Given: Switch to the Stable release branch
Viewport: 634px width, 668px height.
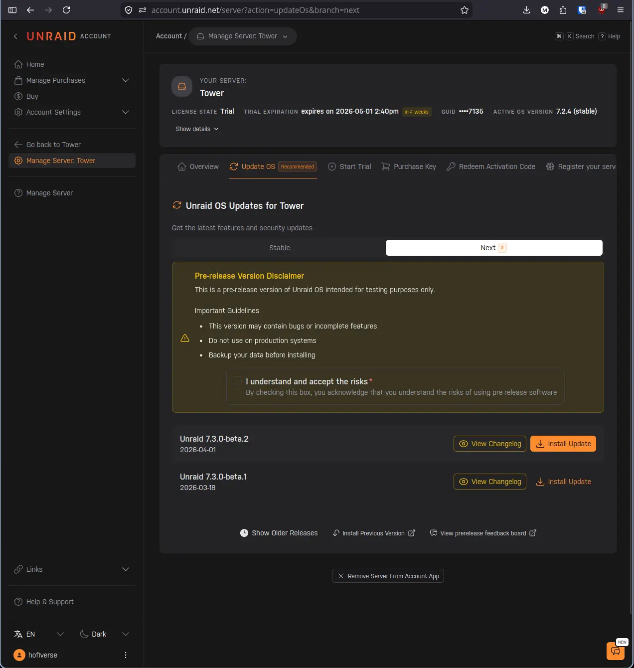Looking at the screenshot, I should coord(279,248).
